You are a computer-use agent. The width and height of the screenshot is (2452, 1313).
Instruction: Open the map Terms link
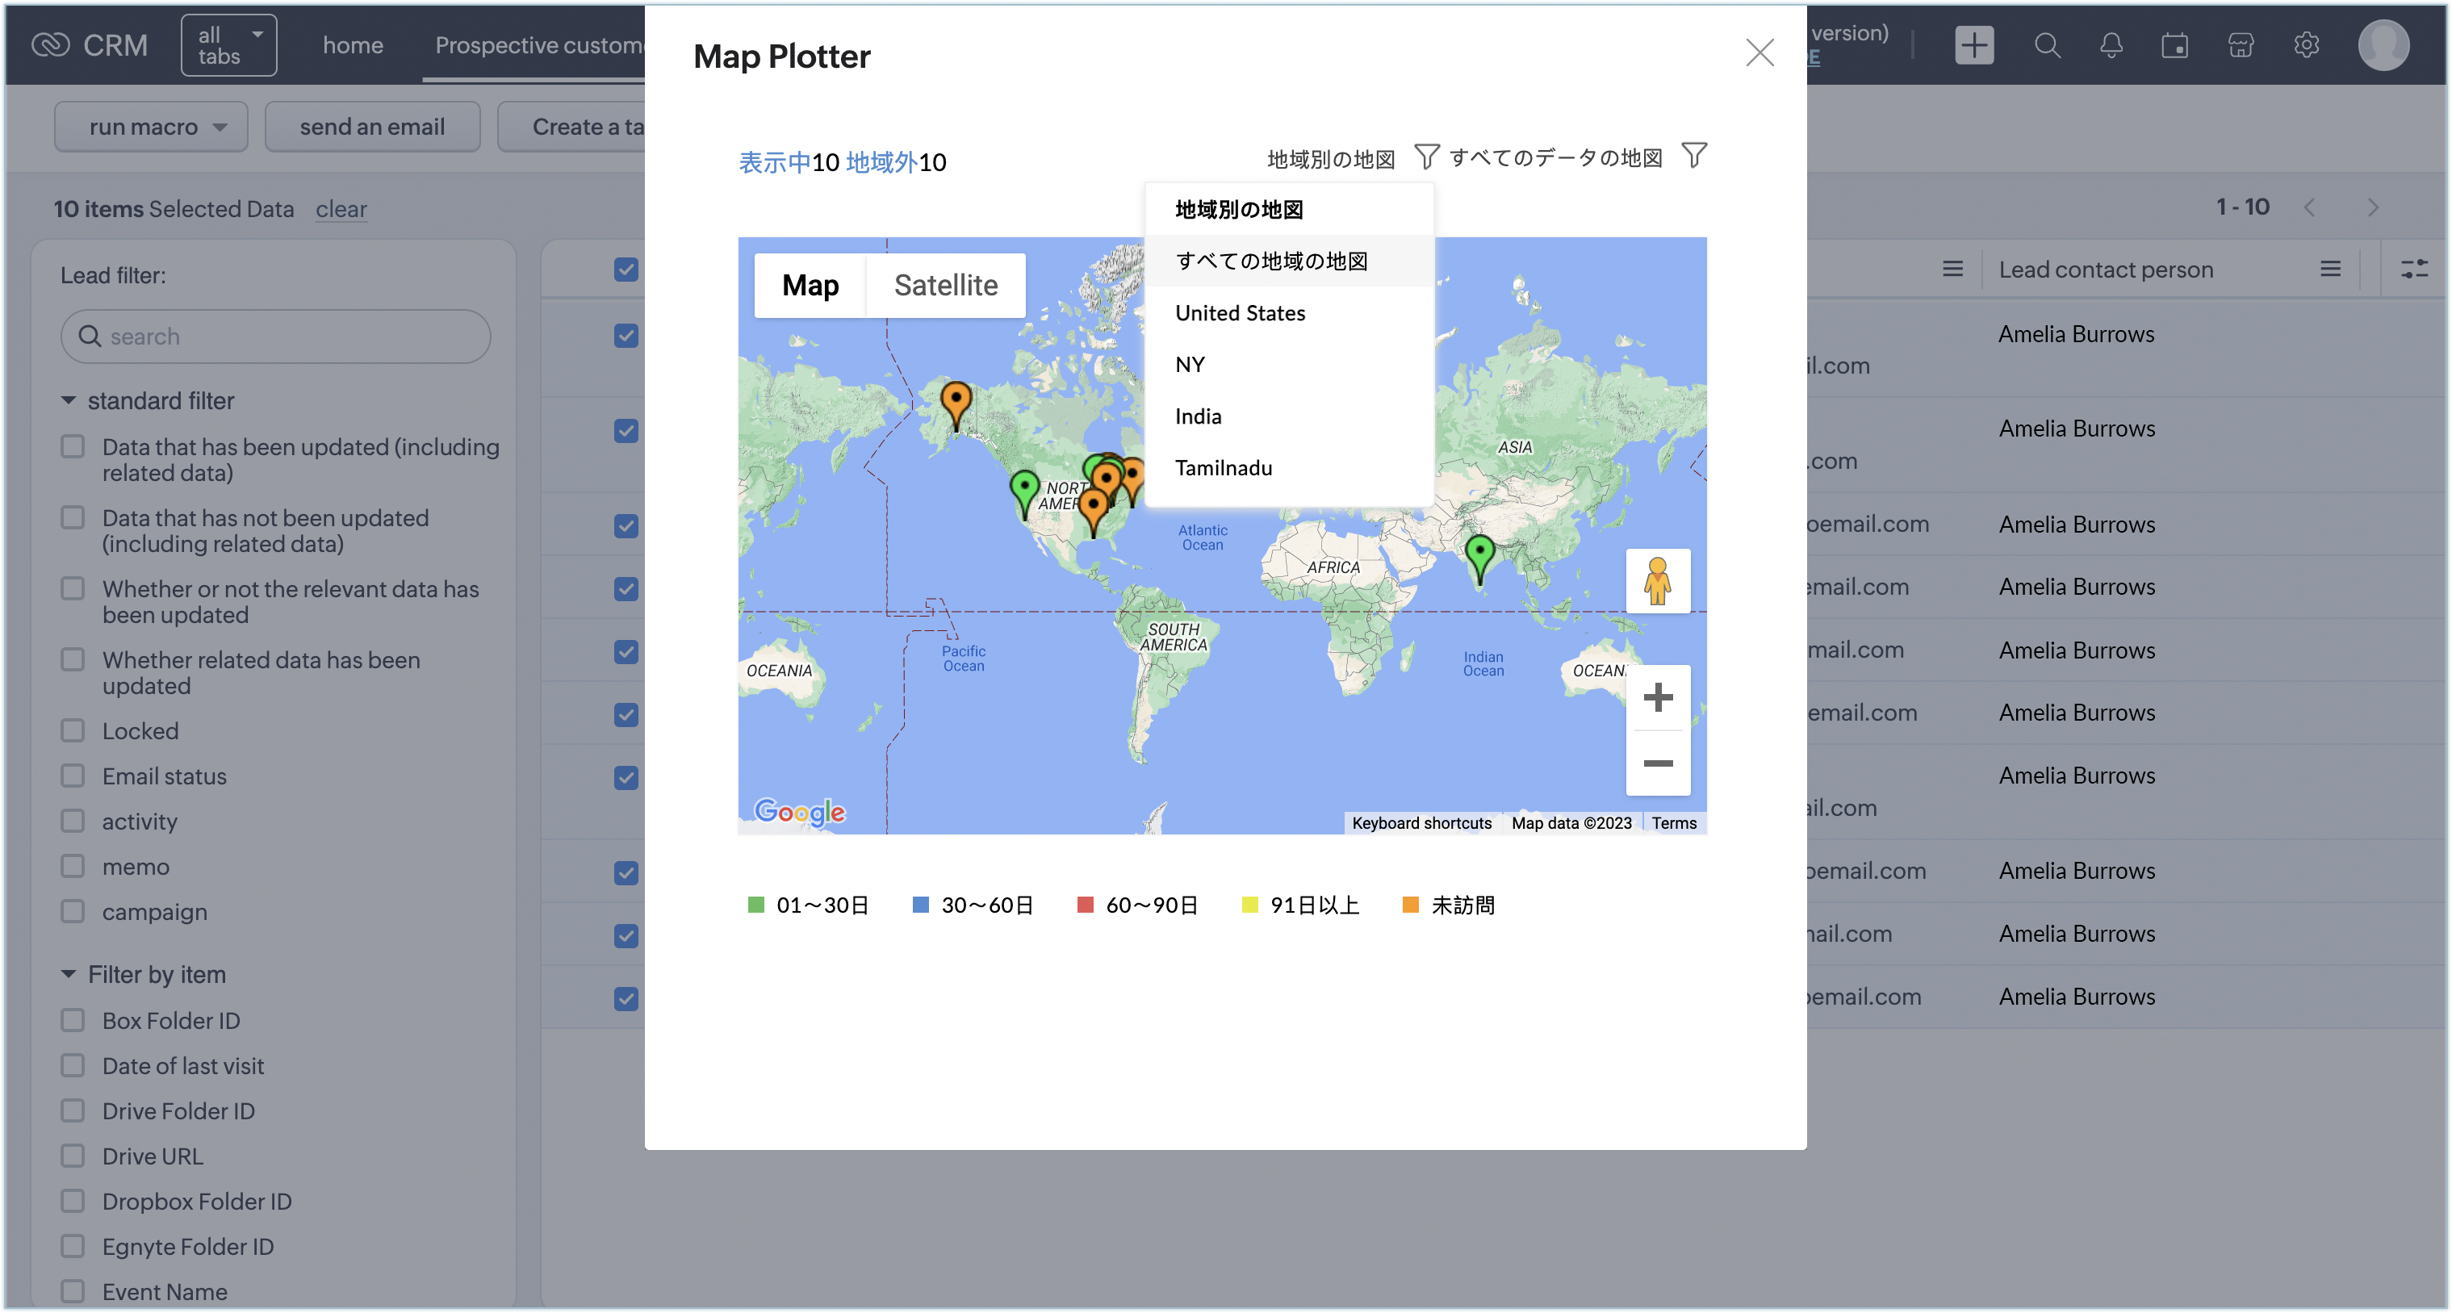point(1673,823)
